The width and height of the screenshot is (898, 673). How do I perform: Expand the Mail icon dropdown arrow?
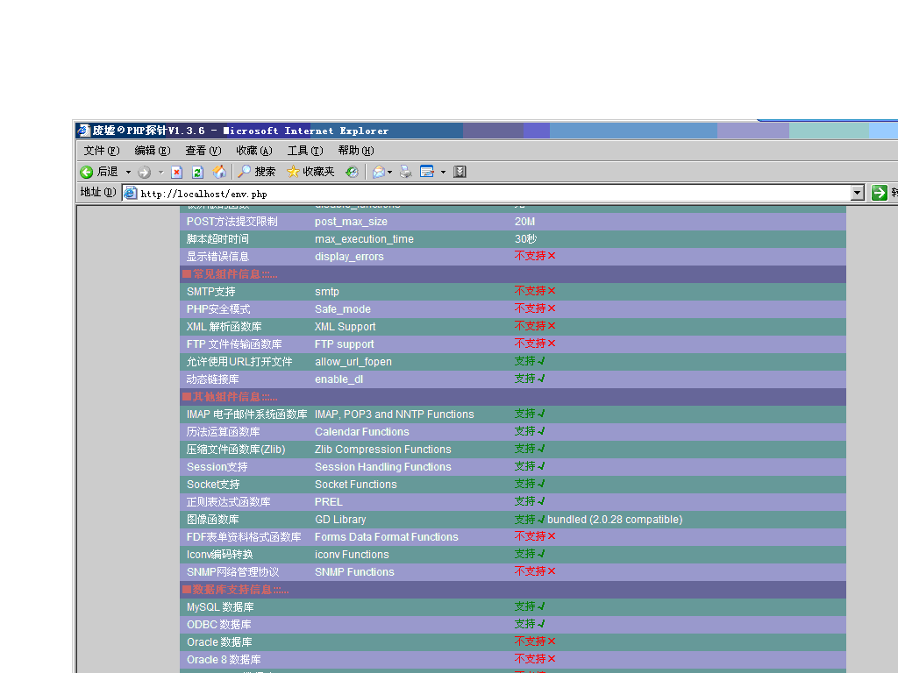coord(391,171)
